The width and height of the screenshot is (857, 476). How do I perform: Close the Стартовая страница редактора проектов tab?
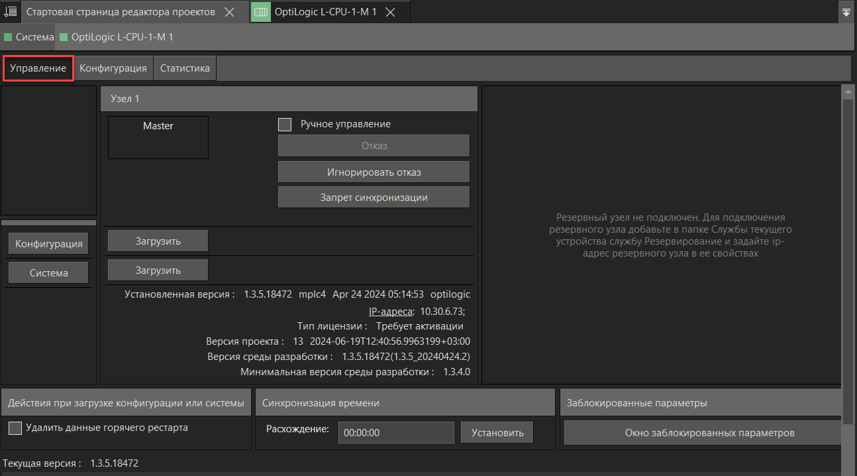[228, 12]
